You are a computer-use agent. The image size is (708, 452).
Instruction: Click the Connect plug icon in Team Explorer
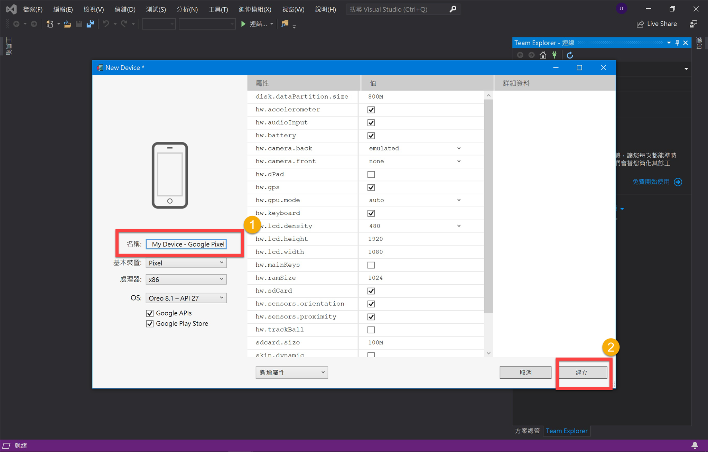pyautogui.click(x=554, y=55)
